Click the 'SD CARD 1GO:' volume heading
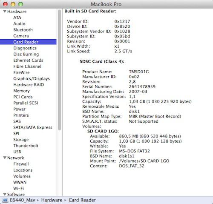The image size is (213, 204). [103, 131]
